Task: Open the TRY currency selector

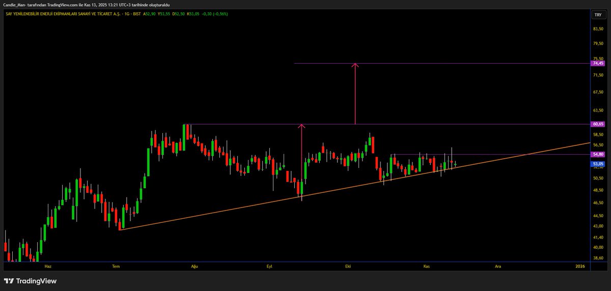Action: click(x=598, y=15)
